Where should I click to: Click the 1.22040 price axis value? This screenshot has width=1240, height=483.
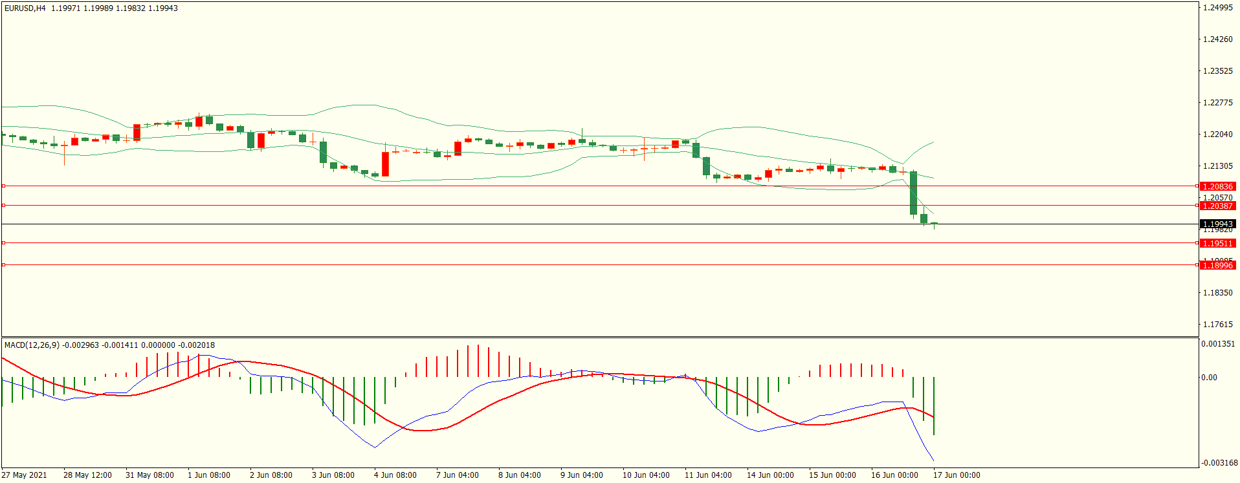pyautogui.click(x=1217, y=134)
